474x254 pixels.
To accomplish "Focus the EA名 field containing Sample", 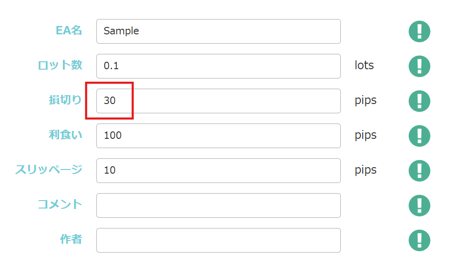I will click(218, 32).
